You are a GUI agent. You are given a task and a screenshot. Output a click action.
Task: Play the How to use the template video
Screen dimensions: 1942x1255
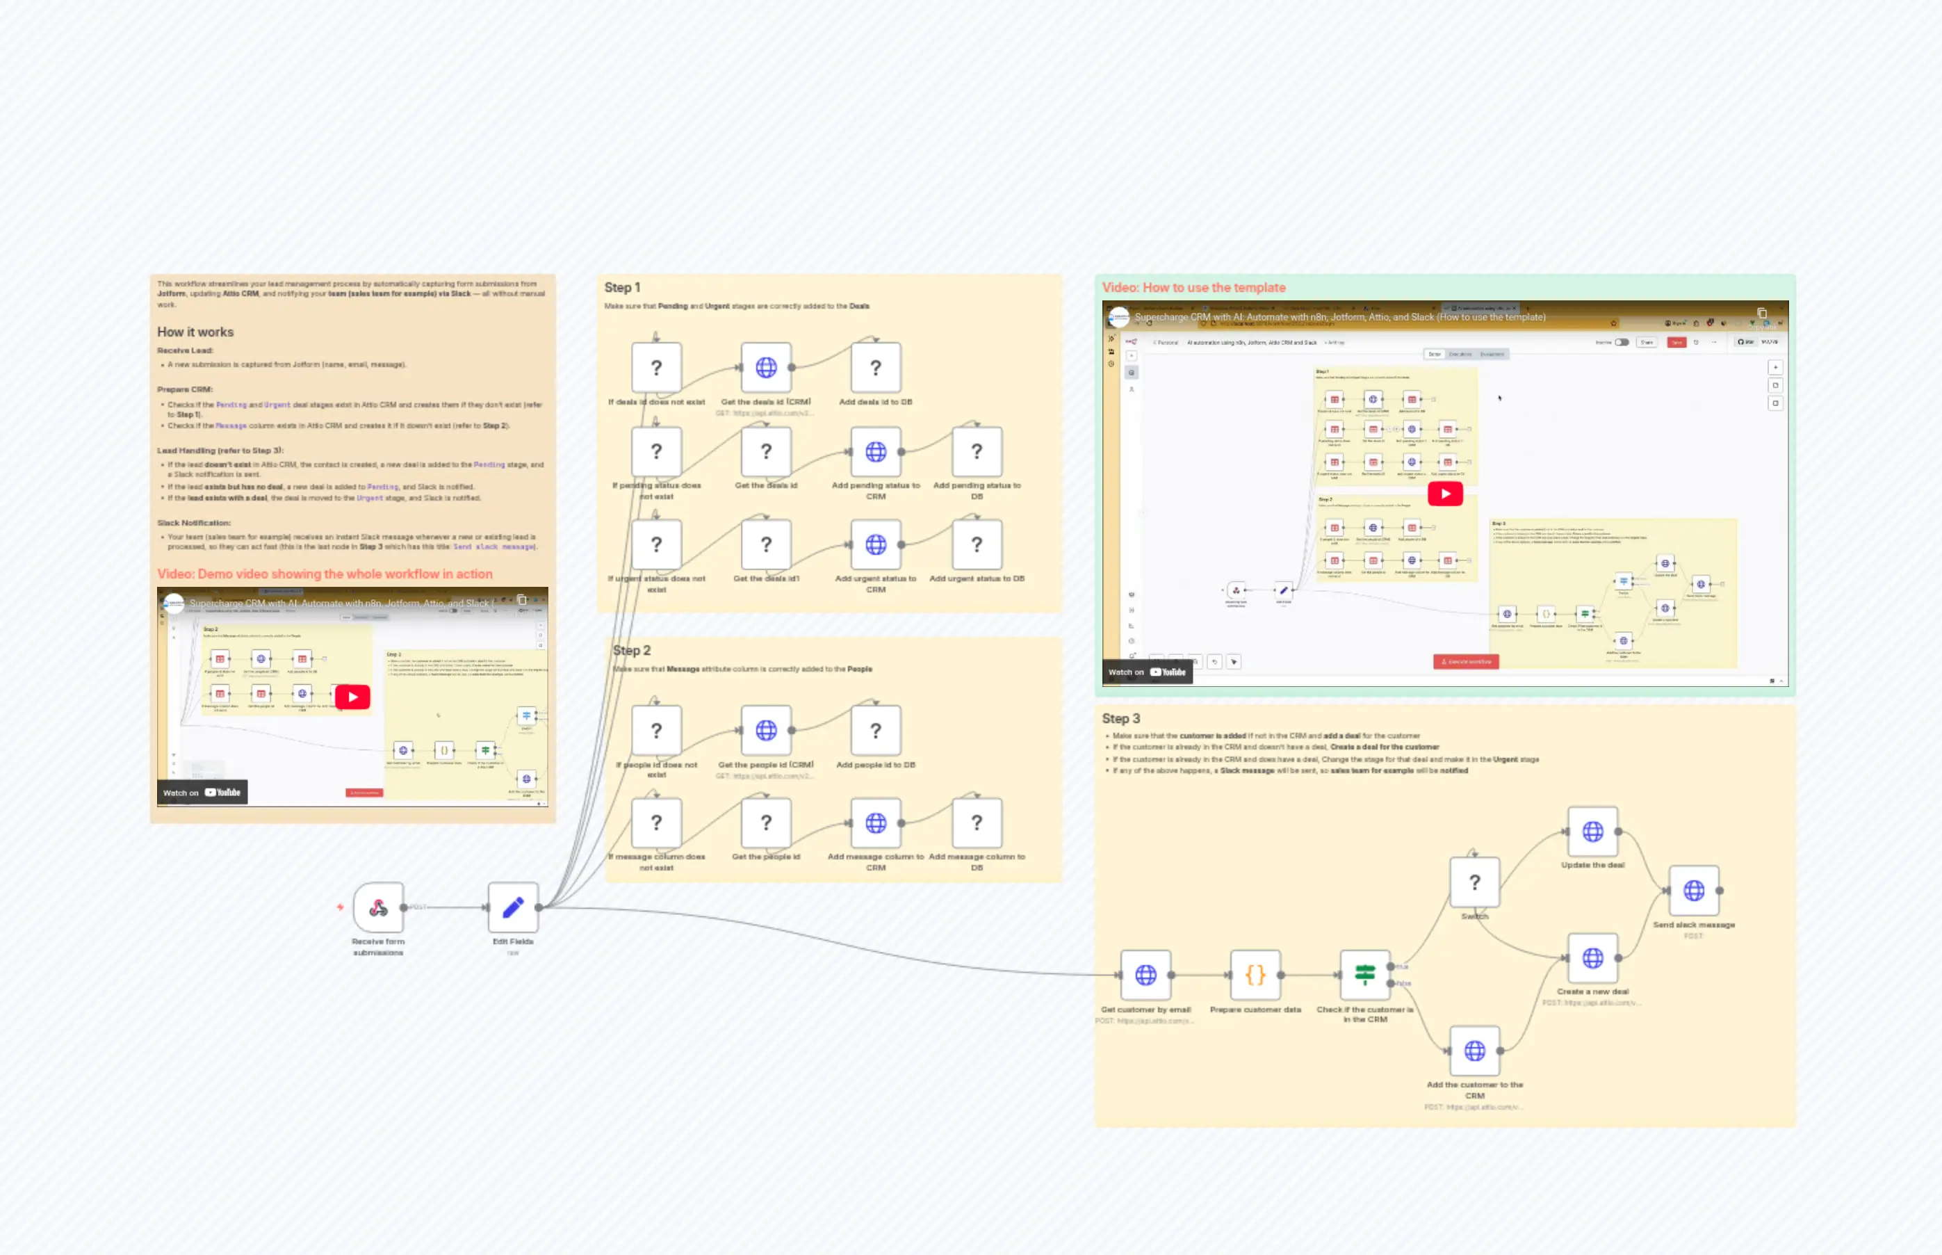click(x=1445, y=493)
